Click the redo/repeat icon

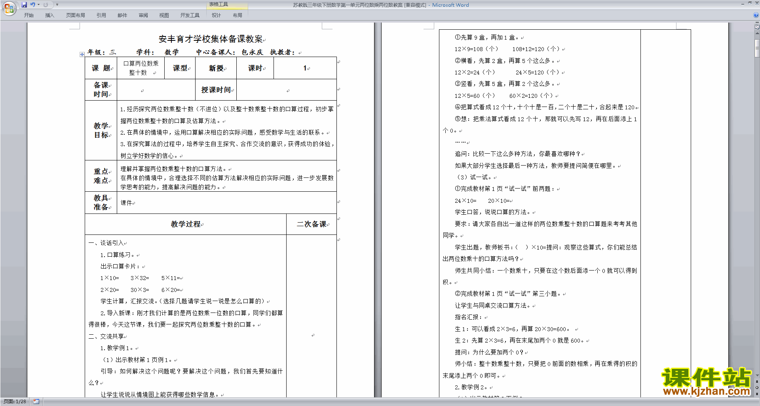(46, 5)
